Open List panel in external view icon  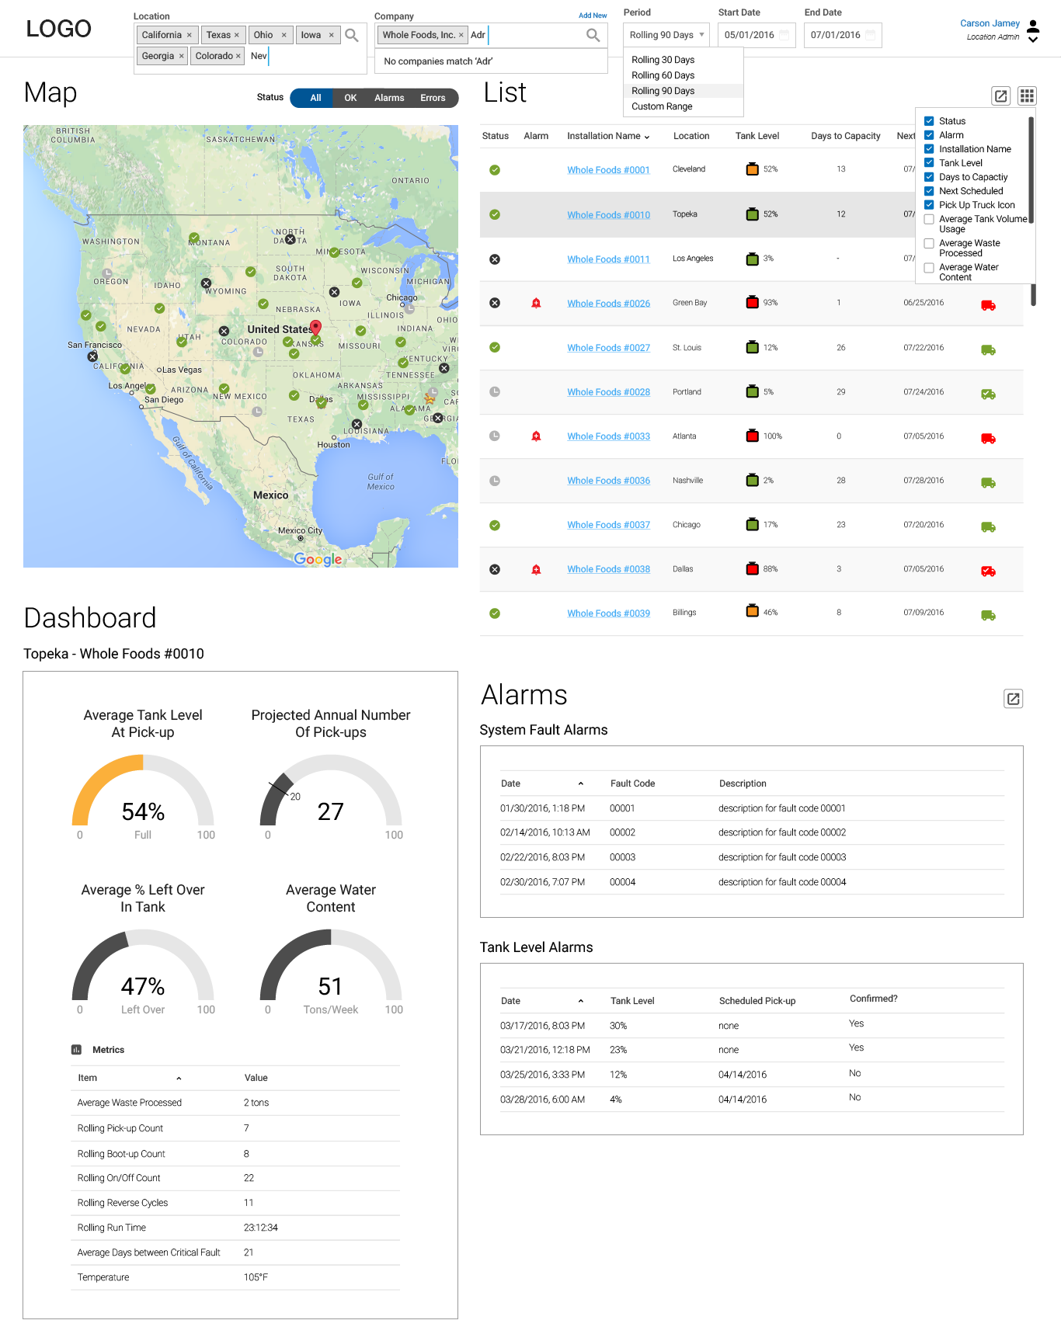click(1001, 96)
